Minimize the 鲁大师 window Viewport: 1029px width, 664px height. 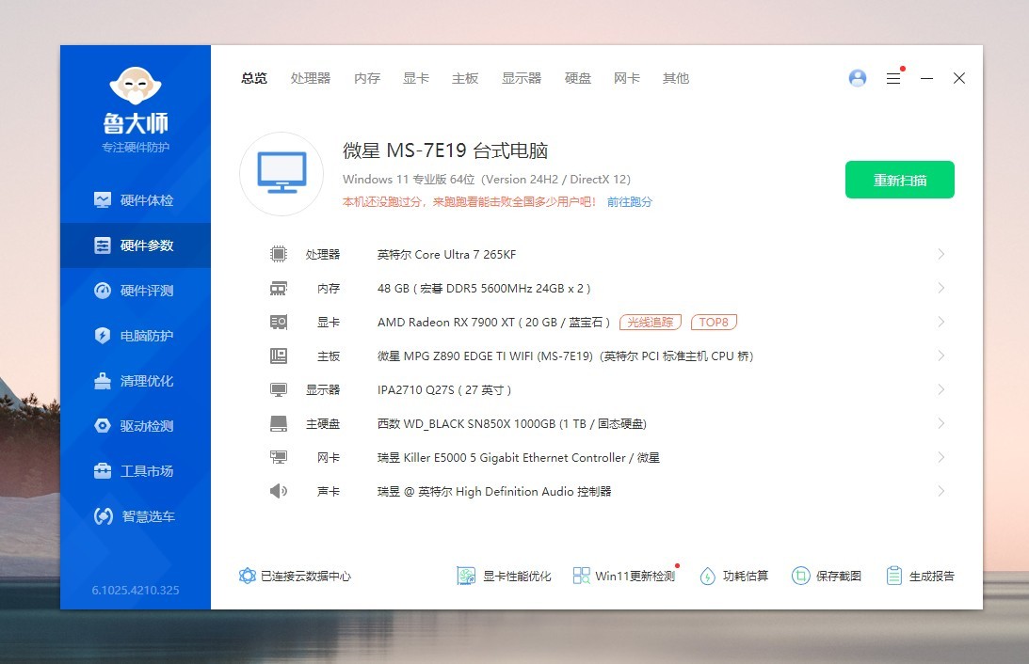coord(926,78)
